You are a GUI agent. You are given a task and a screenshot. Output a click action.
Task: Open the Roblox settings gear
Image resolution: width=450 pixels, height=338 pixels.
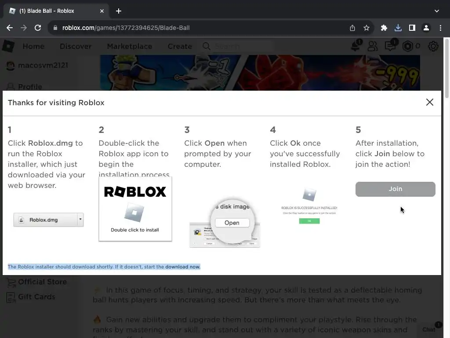[x=433, y=46]
